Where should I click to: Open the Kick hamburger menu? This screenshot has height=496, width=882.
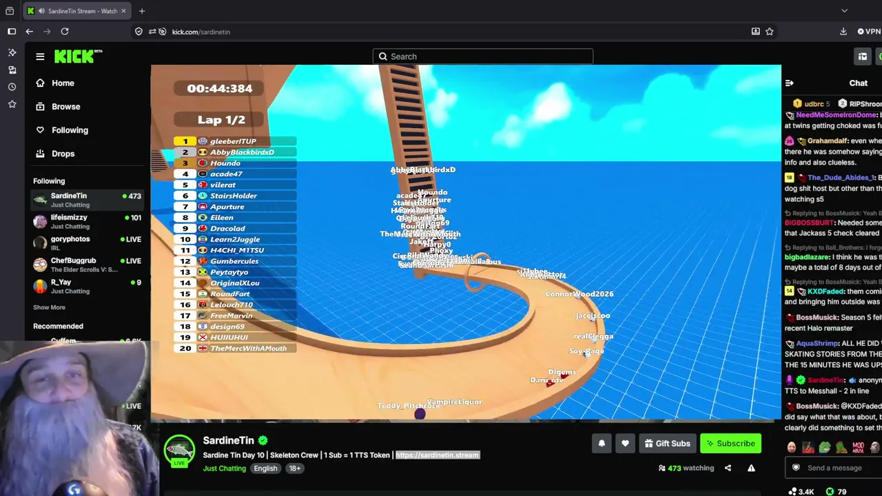[x=40, y=56]
